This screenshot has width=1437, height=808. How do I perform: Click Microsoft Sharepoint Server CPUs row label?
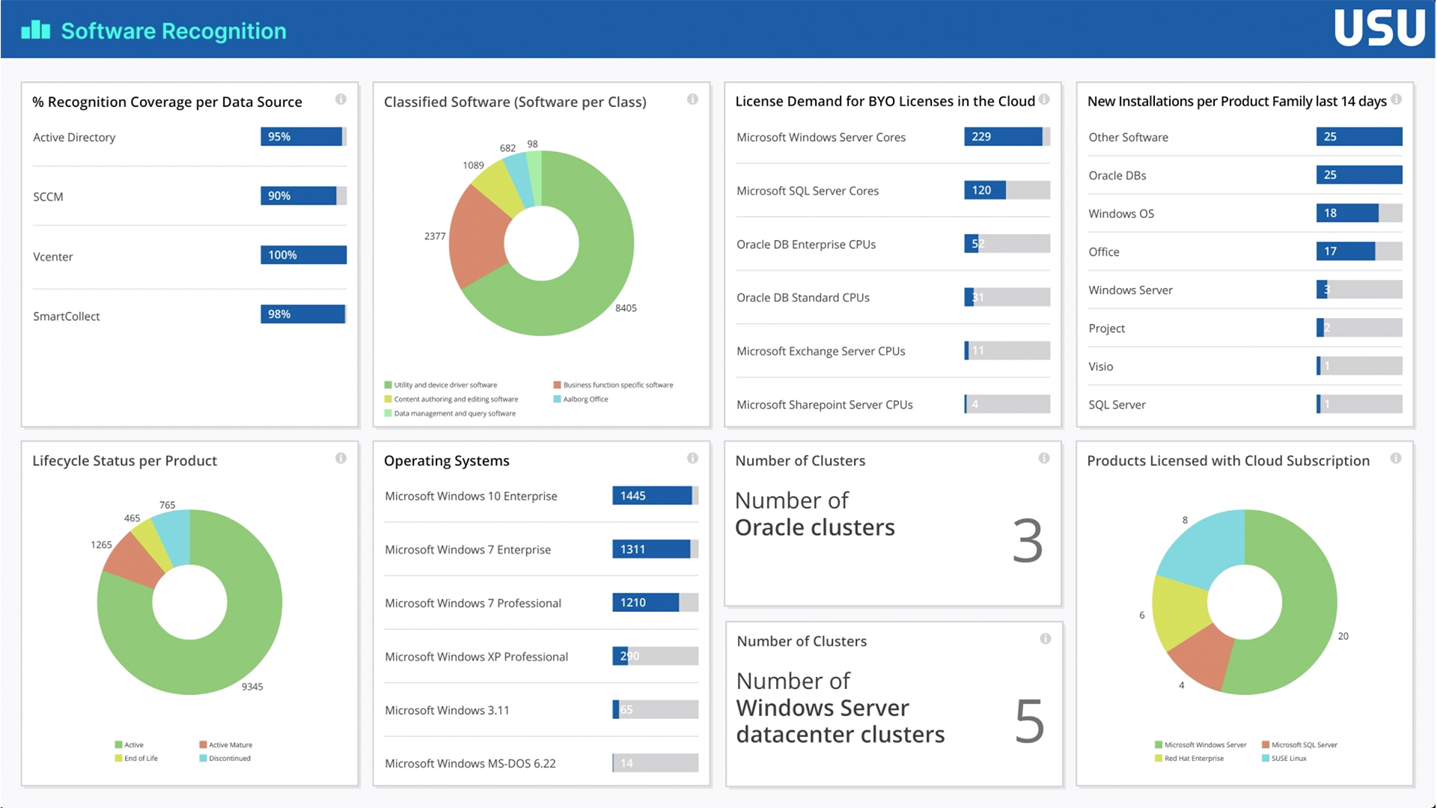[824, 405]
